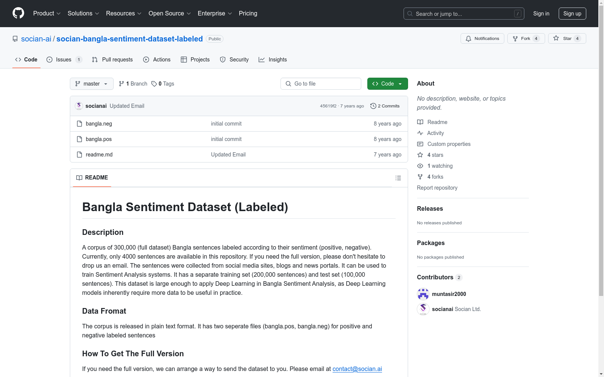Open the socian-bangla-sentiment-dataset-labeled repository link
This screenshot has height=377, width=604.
(129, 39)
